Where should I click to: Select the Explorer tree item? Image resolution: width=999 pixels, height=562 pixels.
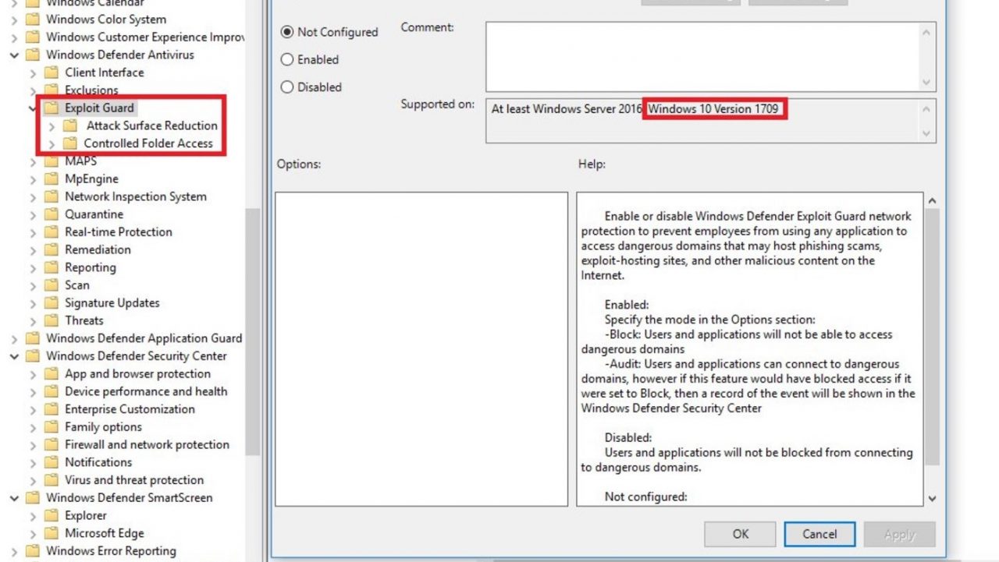(x=86, y=516)
